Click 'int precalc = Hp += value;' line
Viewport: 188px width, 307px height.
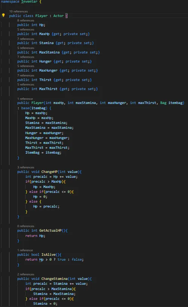tap(51, 177)
